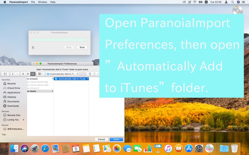Open the Trash in the dock
The image size is (249, 155).
(234, 149)
